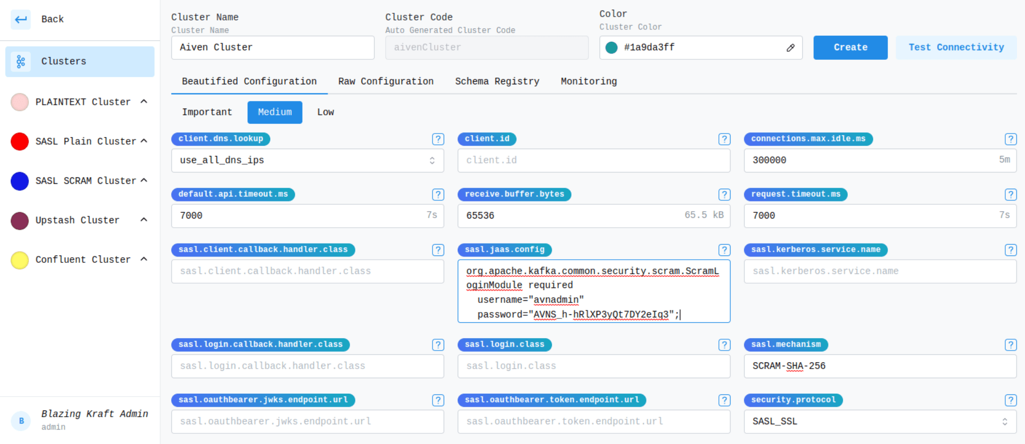1025x444 pixels.
Task: Focus the client.id input field
Action: coord(594,160)
